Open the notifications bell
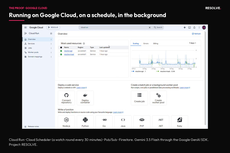Viewport: 230px width, 153px height. pos(194,27)
